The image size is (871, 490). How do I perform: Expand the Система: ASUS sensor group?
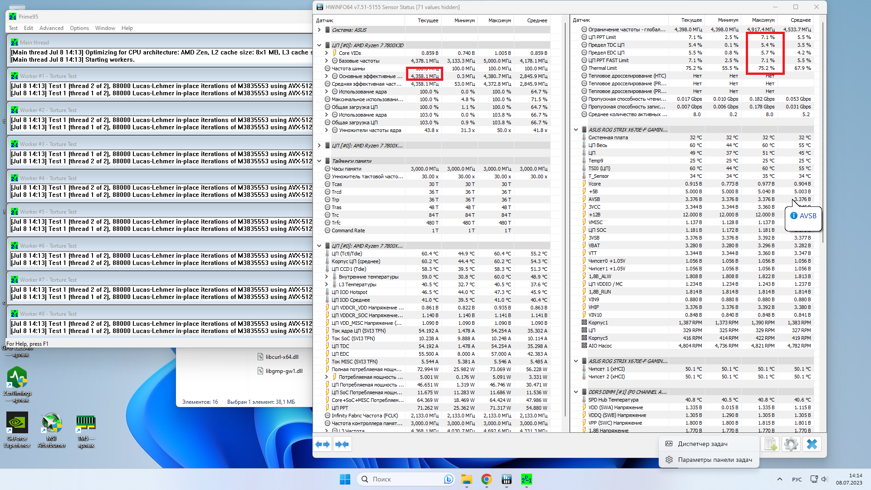pyautogui.click(x=319, y=30)
